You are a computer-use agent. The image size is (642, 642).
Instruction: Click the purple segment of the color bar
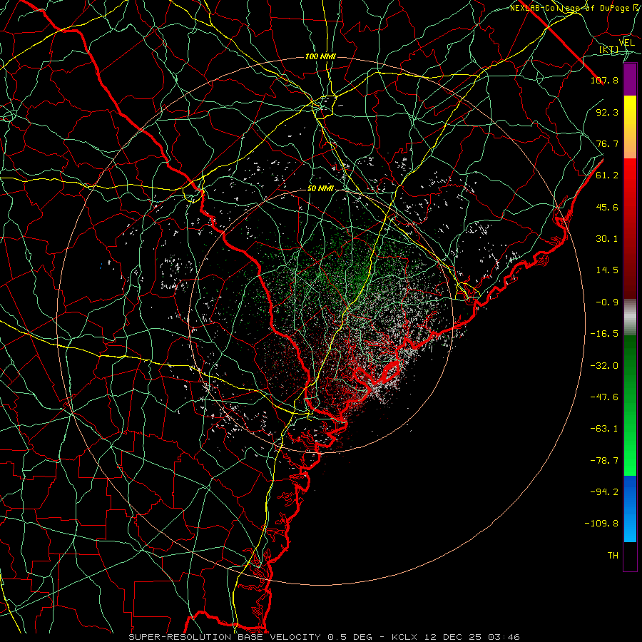(630, 80)
